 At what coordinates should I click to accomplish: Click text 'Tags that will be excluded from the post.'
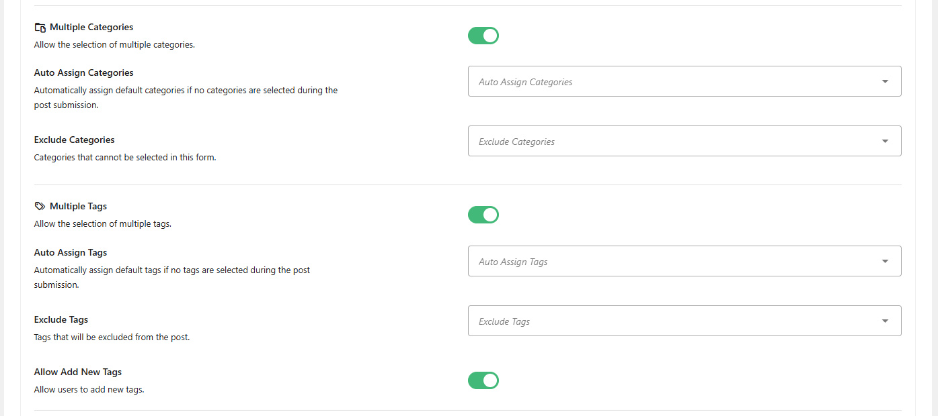coord(112,337)
